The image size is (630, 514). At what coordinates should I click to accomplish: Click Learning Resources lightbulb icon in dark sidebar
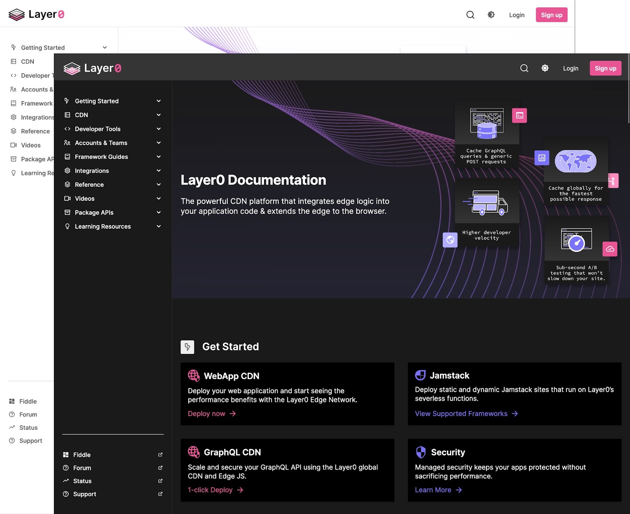tap(67, 227)
